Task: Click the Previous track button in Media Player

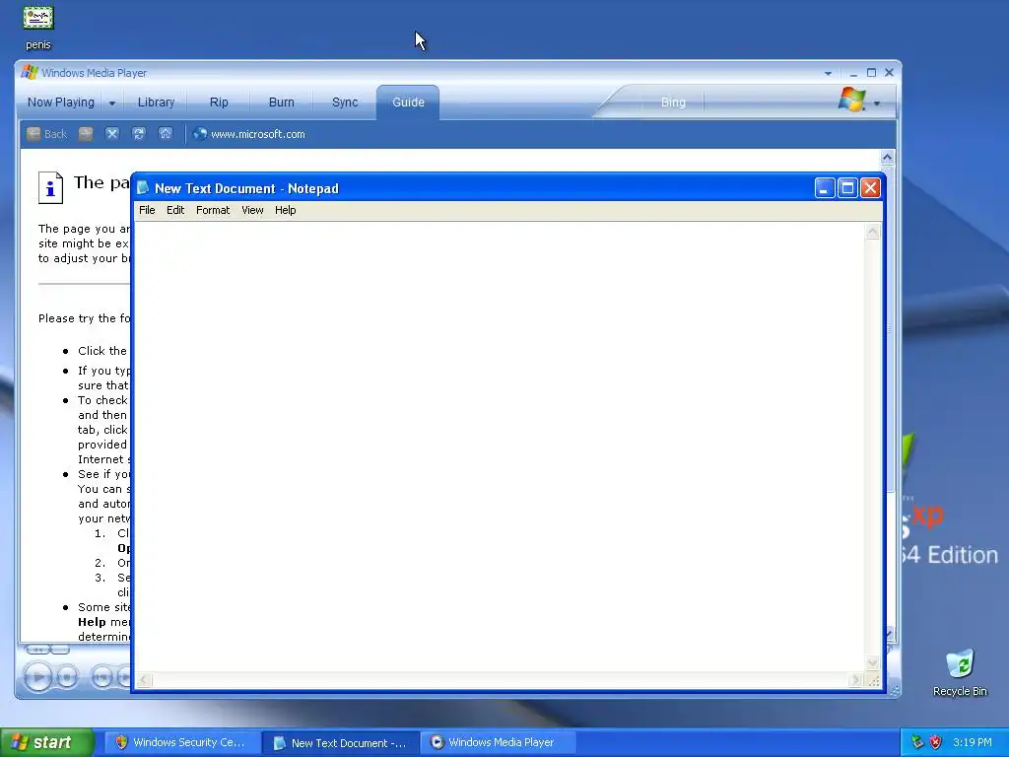Action: click(x=101, y=676)
